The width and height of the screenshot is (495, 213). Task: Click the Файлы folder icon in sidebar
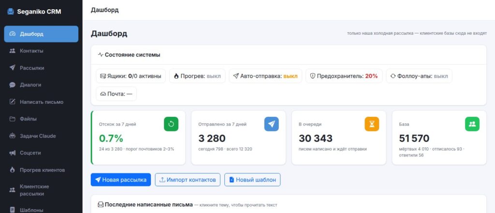[x=12, y=119]
